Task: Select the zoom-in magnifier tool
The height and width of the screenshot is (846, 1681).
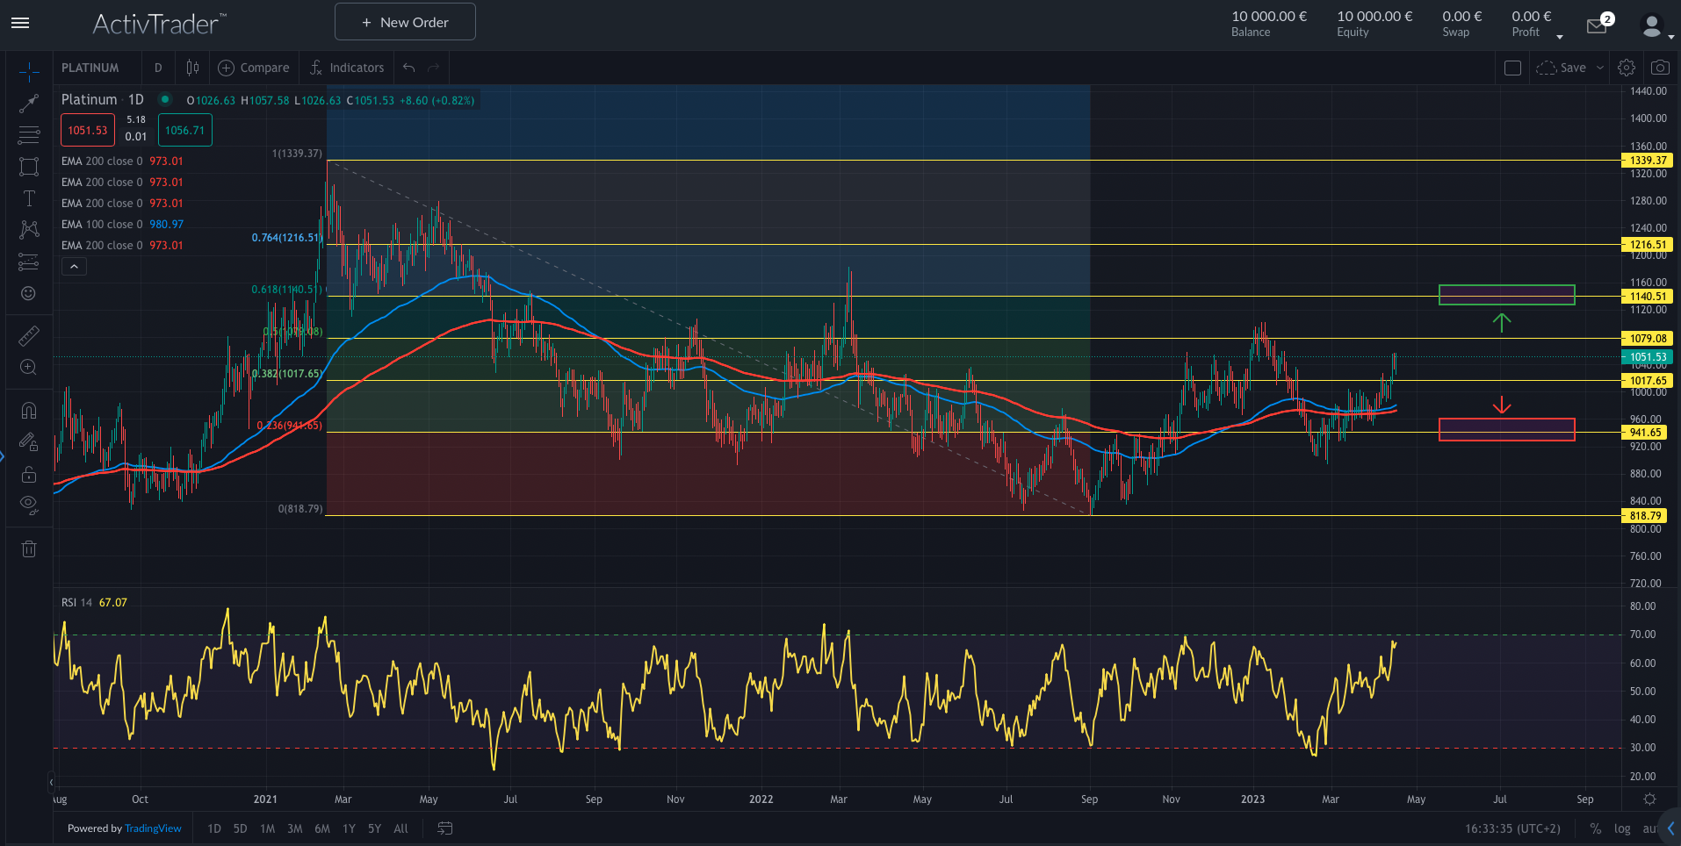Action: click(29, 367)
